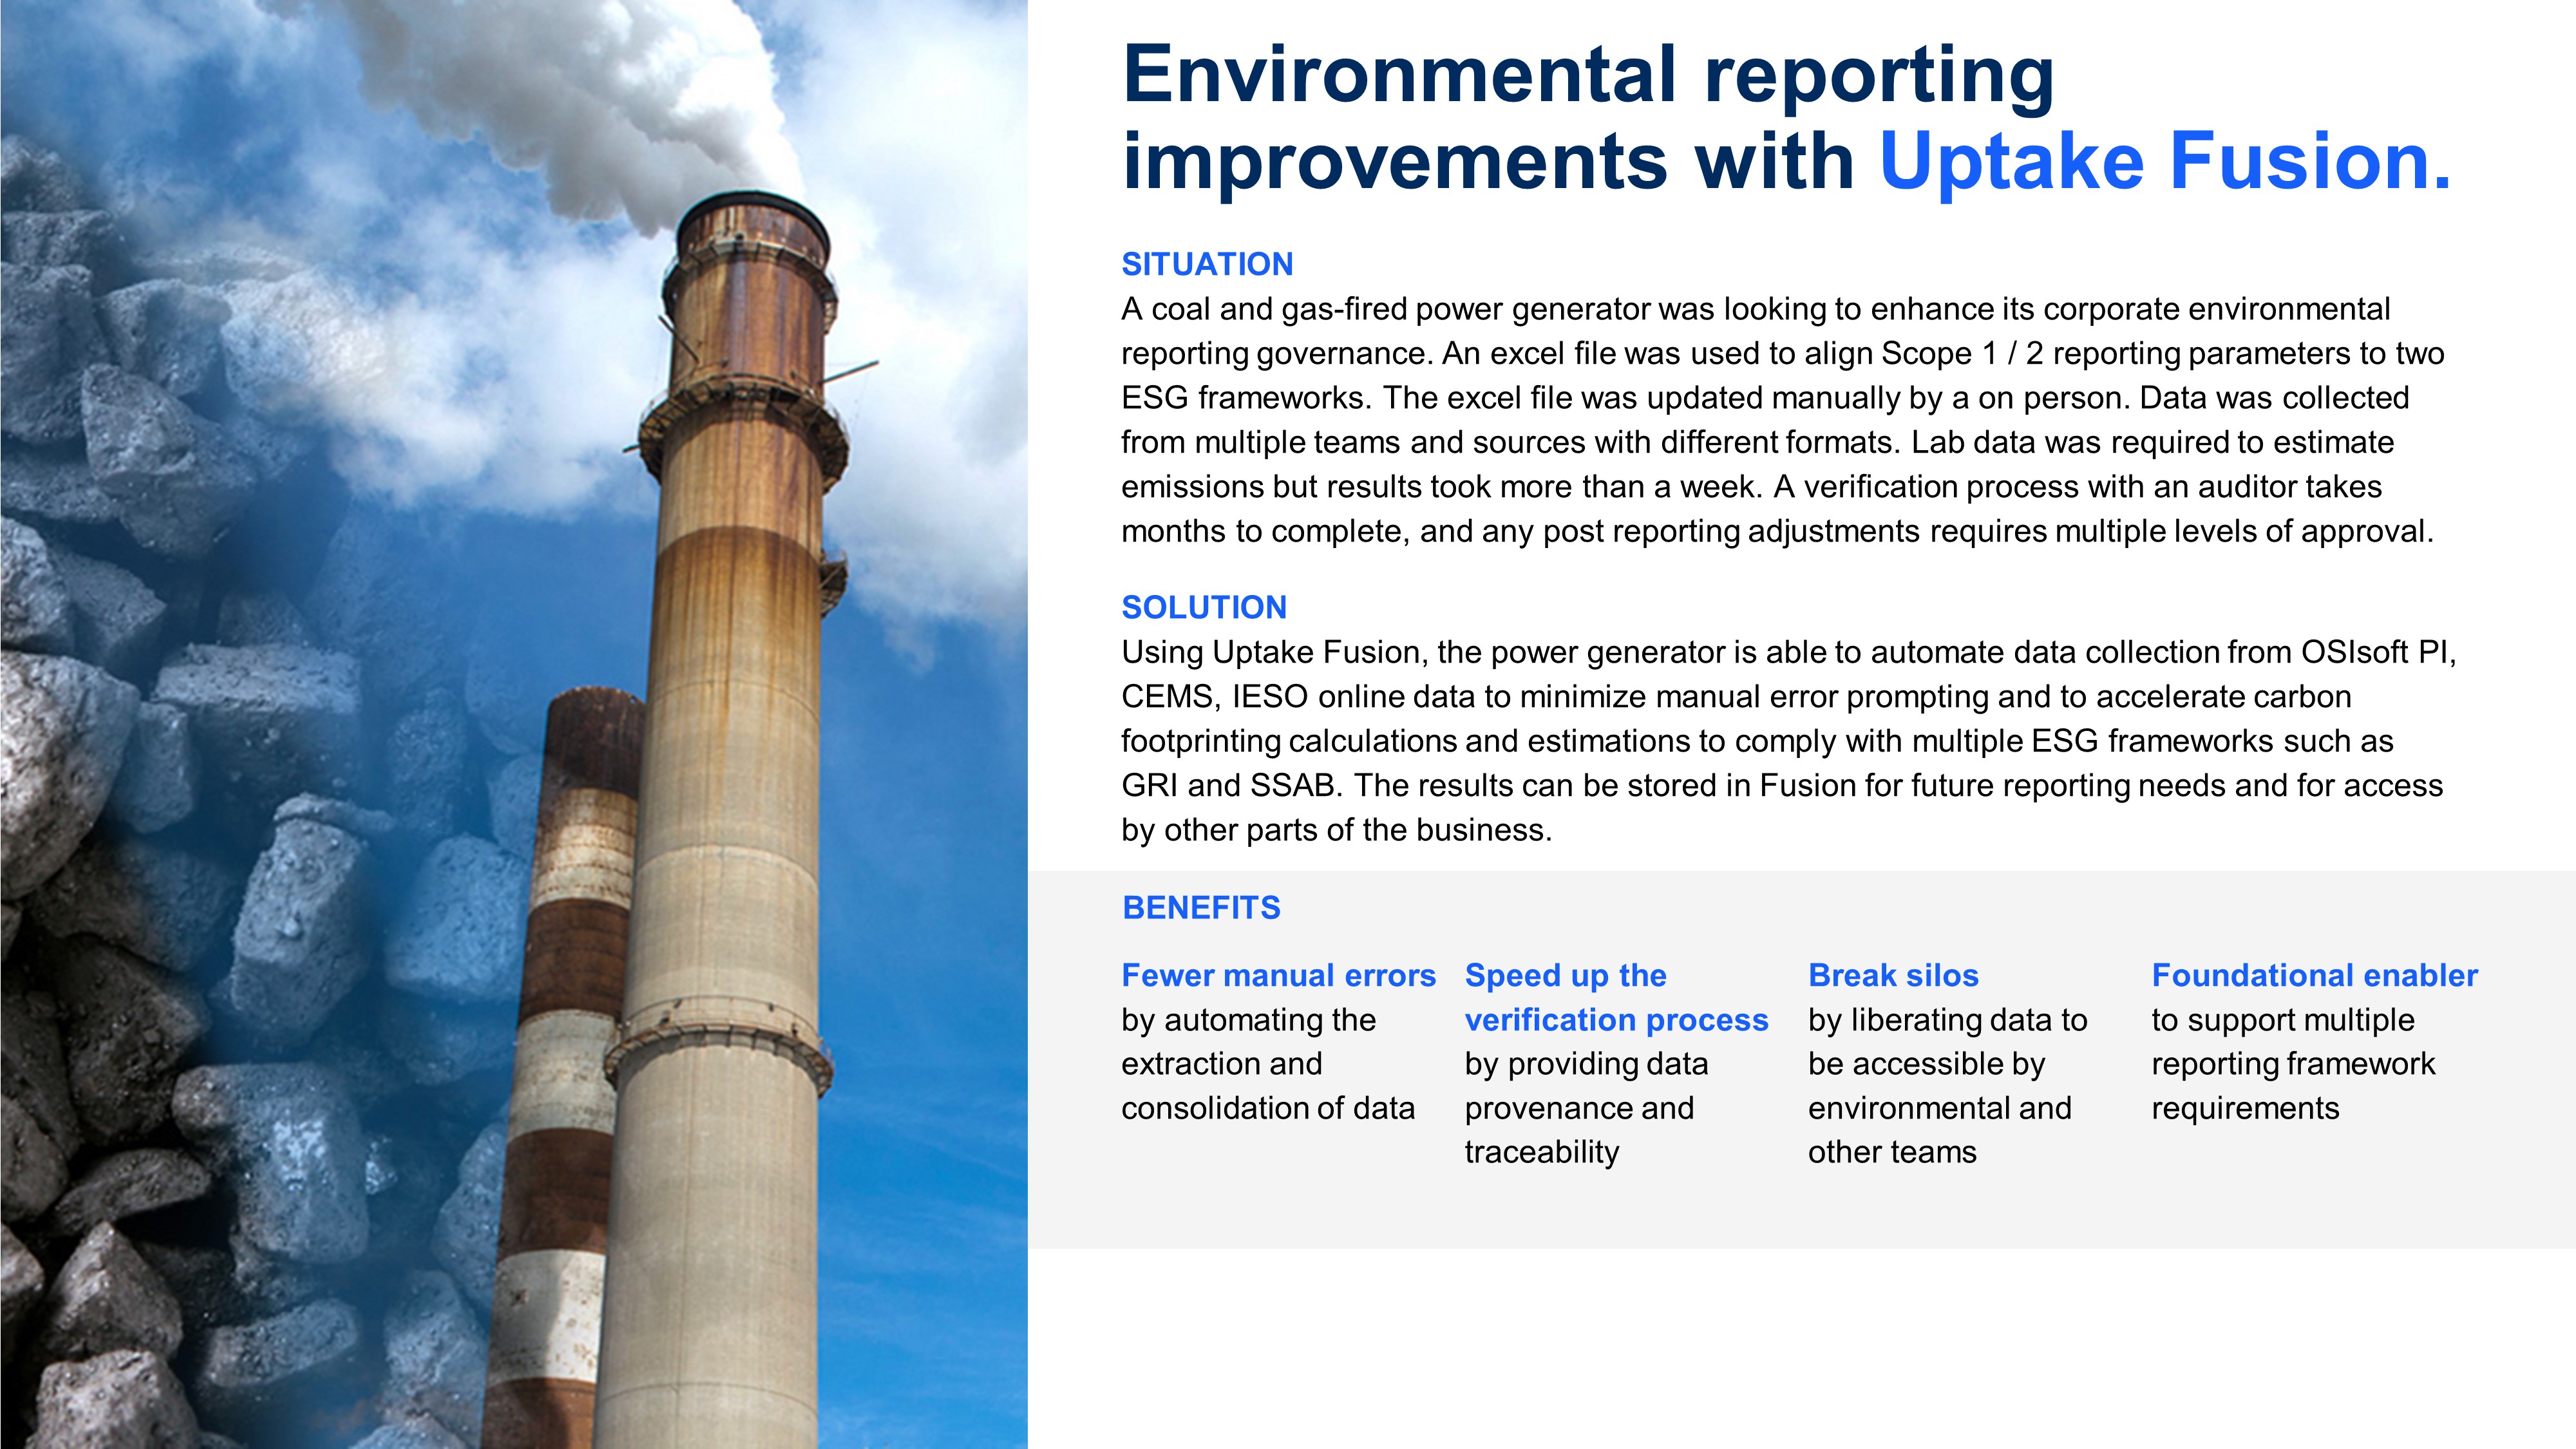Click the 'Fewer manual errors' benefit title

pos(1278,975)
